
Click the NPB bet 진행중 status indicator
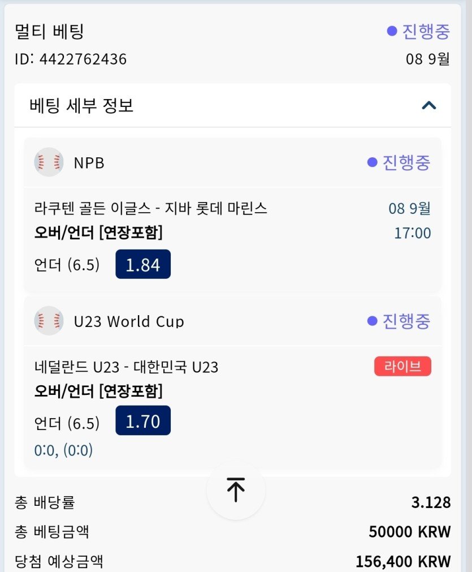[399, 162]
